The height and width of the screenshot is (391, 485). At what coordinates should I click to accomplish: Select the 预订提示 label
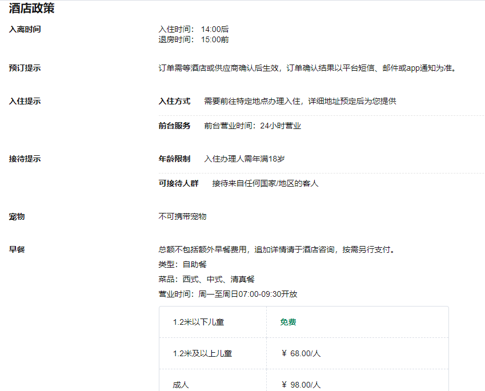coord(25,68)
